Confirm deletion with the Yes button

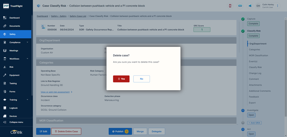point(121,79)
